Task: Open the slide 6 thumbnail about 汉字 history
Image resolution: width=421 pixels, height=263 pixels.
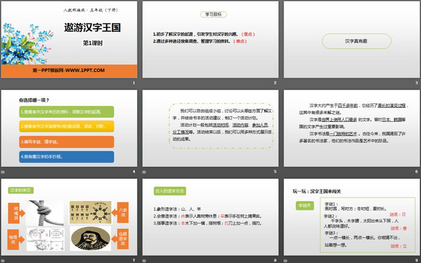Action: pos(352,132)
